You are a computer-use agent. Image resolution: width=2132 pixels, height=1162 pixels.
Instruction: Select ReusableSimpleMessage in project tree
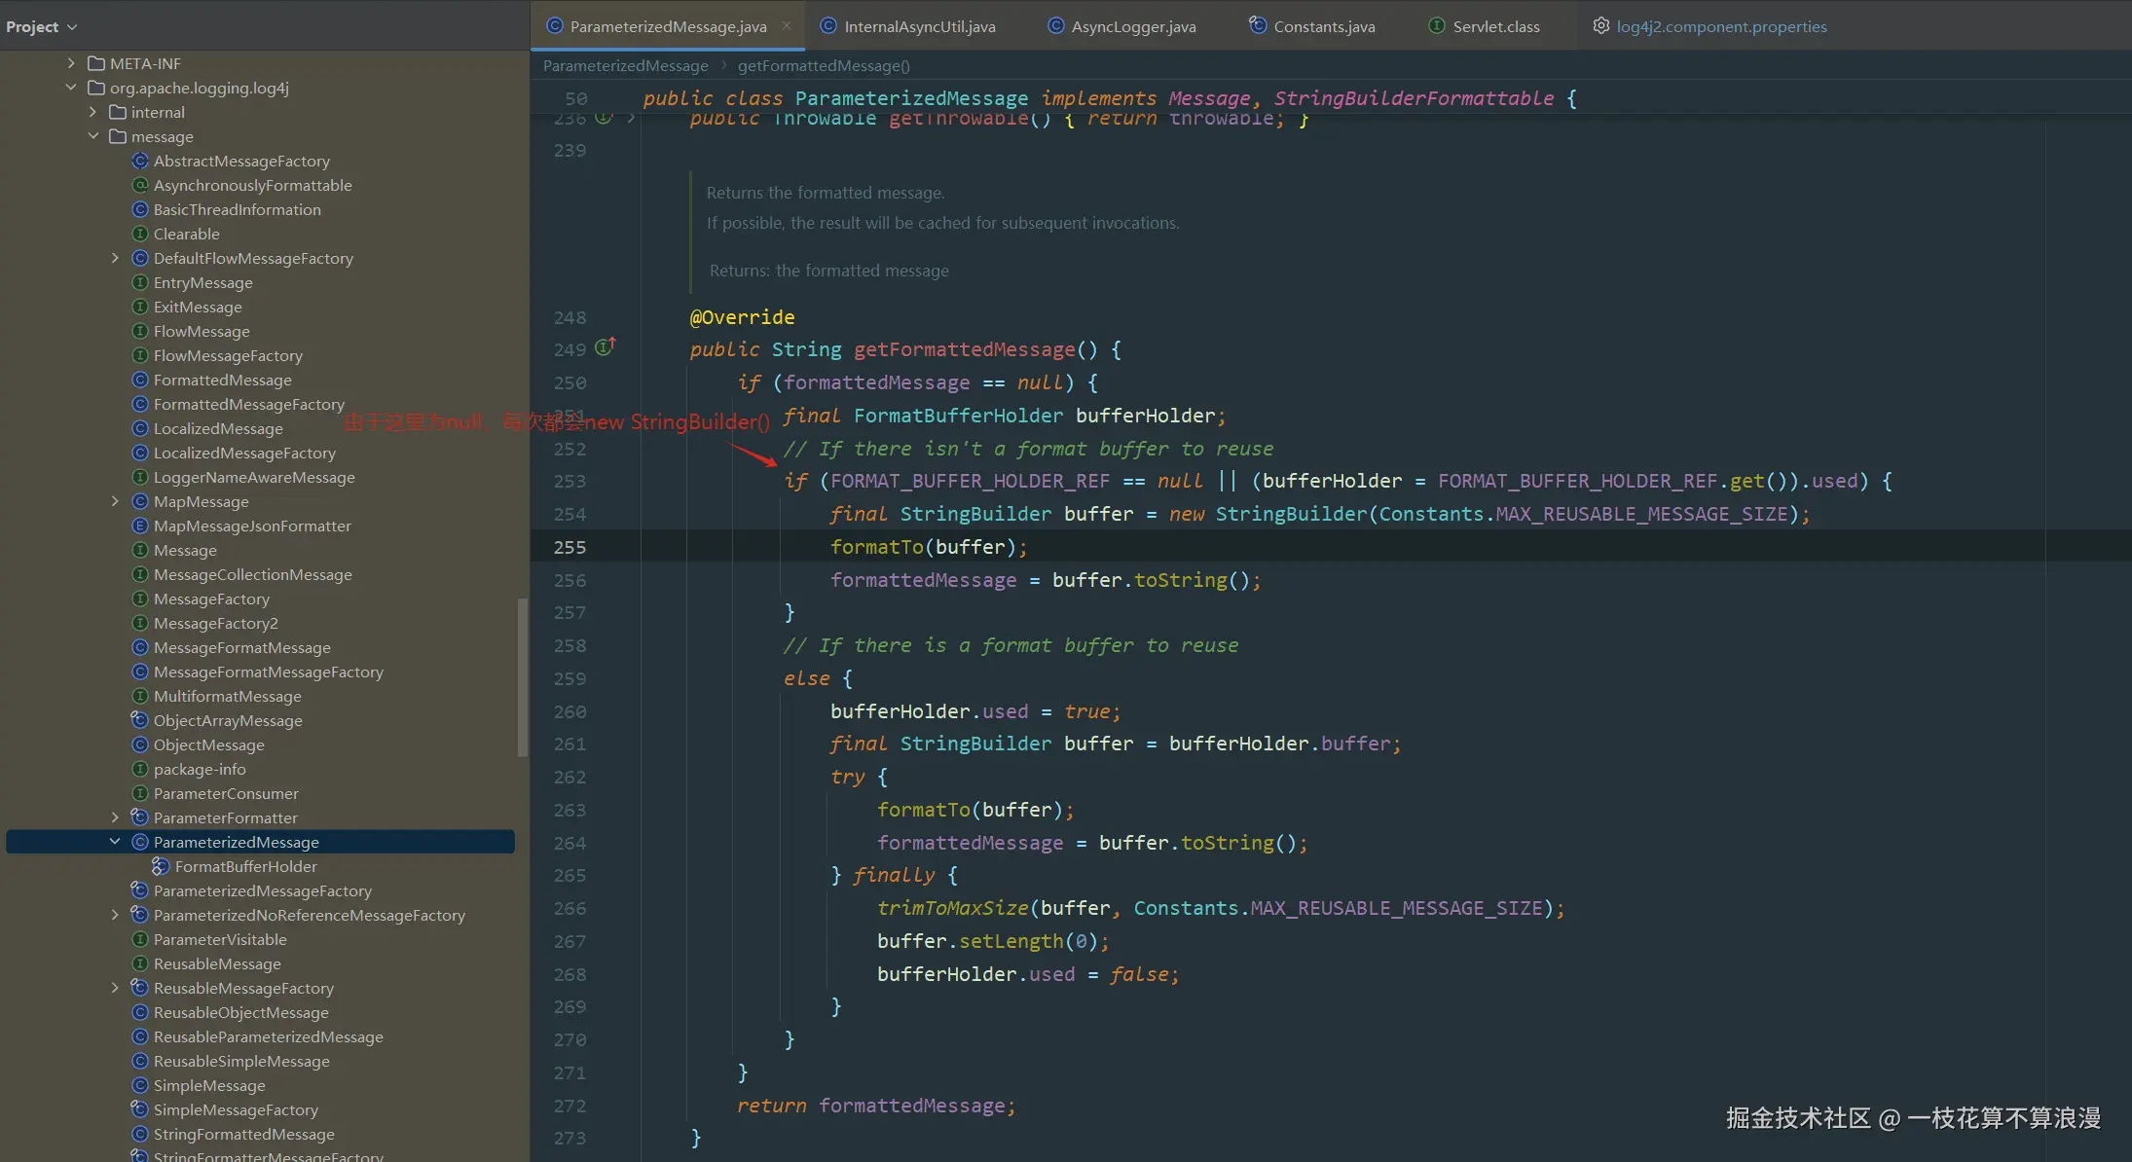click(241, 1061)
